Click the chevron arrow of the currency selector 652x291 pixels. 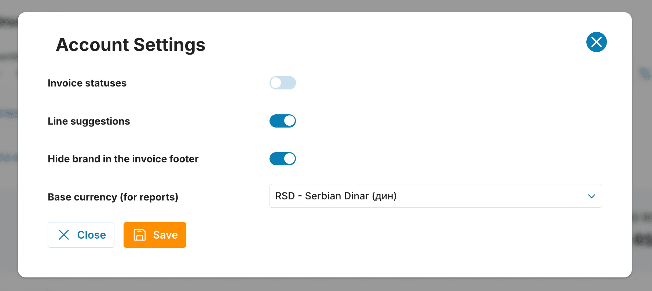[x=591, y=196]
